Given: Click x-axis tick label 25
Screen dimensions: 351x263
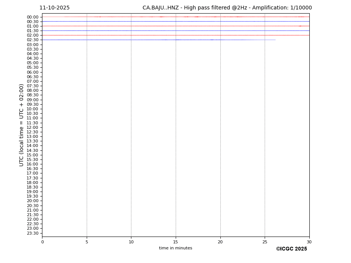Looking at the screenshot, I should tap(265, 242).
